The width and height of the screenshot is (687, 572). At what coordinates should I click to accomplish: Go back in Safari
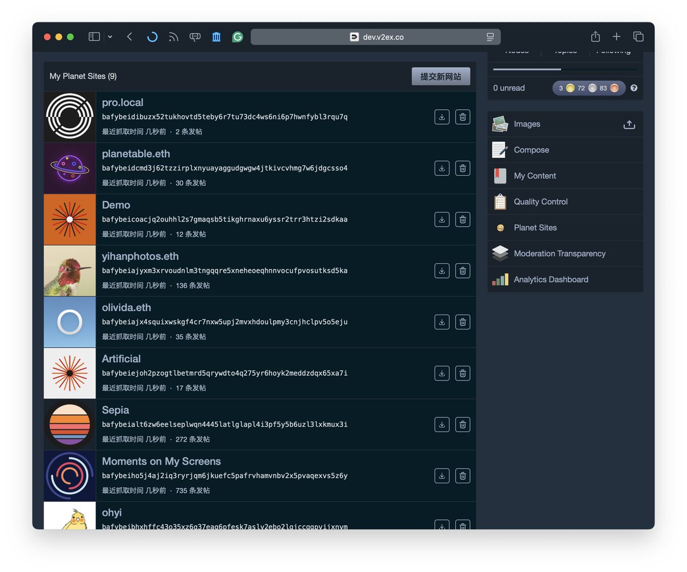129,37
